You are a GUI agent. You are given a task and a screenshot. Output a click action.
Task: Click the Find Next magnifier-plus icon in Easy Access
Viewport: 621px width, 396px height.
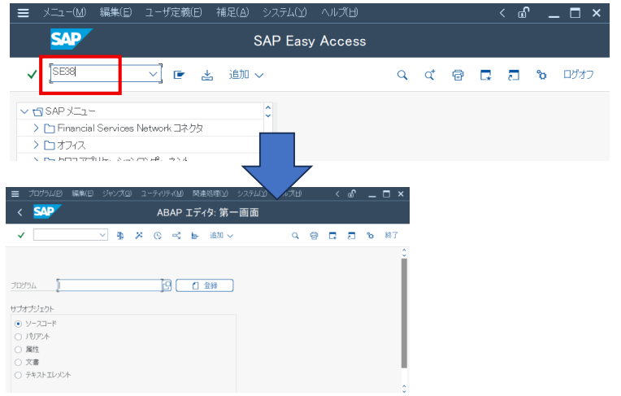click(x=430, y=75)
